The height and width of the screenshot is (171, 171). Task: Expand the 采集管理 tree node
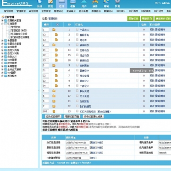click(x=2, y=66)
